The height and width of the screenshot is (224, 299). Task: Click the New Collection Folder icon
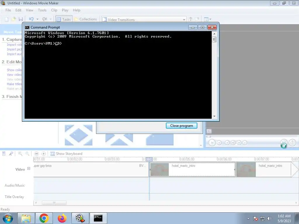(197, 19)
